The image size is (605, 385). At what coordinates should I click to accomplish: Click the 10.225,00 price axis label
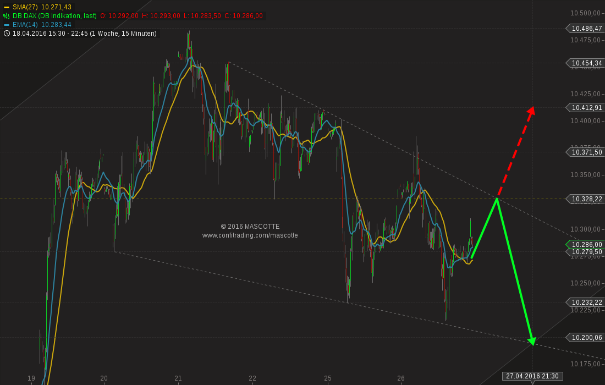pyautogui.click(x=585, y=310)
